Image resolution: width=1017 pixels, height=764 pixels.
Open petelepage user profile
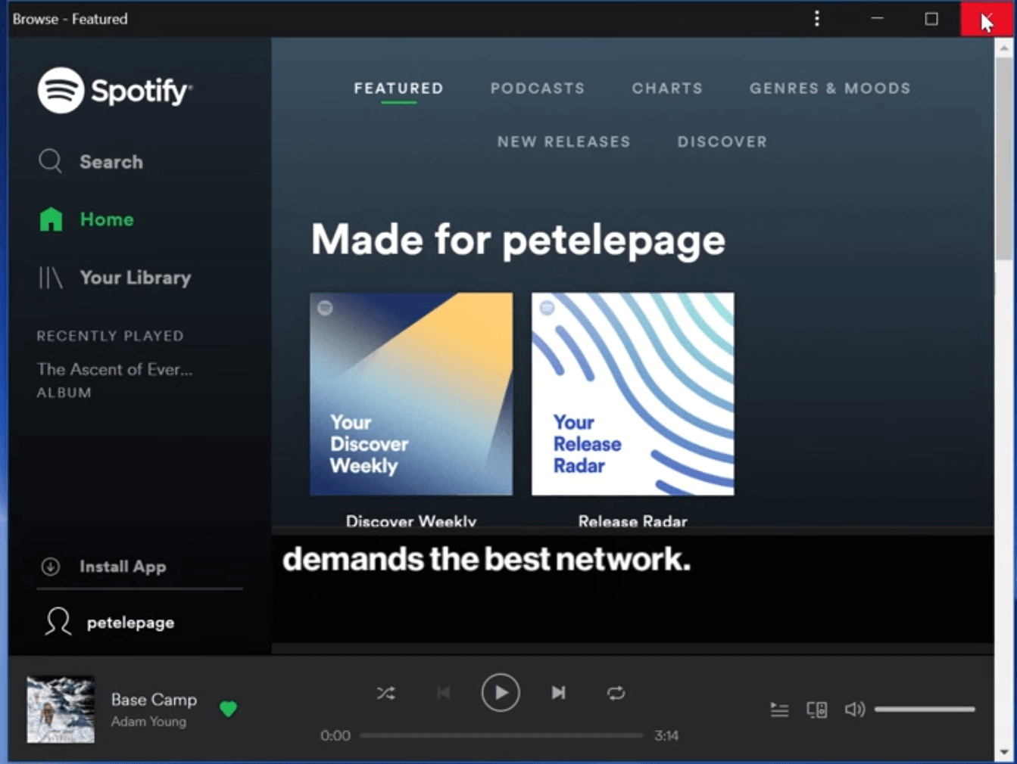(109, 623)
